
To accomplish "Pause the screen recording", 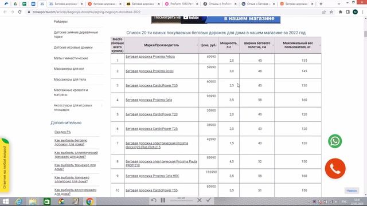I will [163, 200].
